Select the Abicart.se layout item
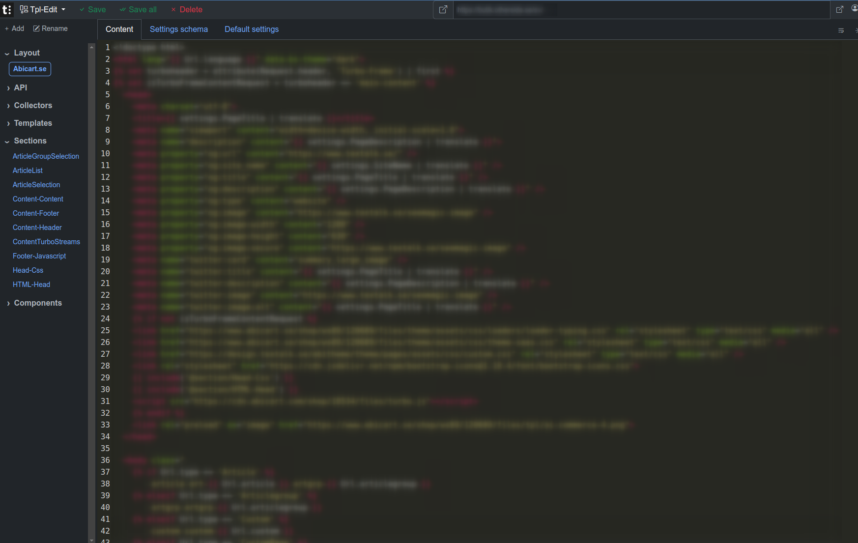Screen dimensions: 858x543 30,69
